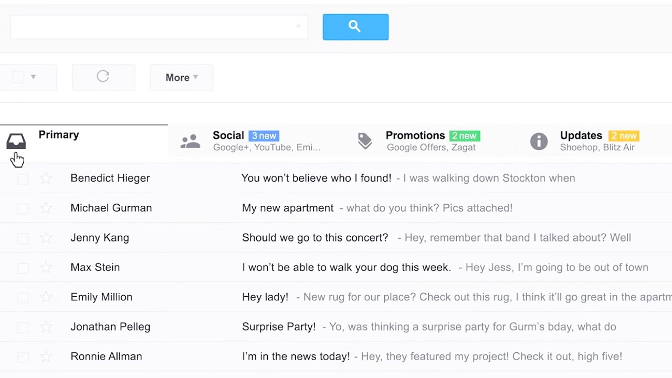Toggle the star on Michael Gurman's email
This screenshot has height=378, width=672.
pyautogui.click(x=46, y=208)
